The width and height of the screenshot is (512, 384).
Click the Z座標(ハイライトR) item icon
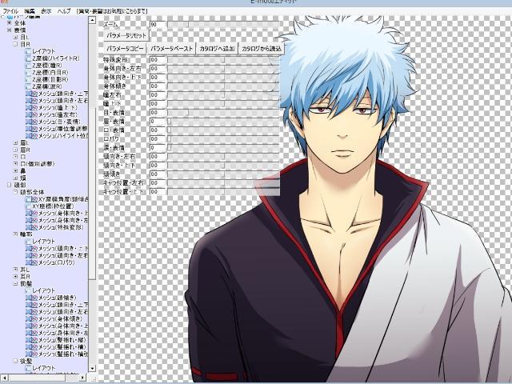[x=29, y=58]
